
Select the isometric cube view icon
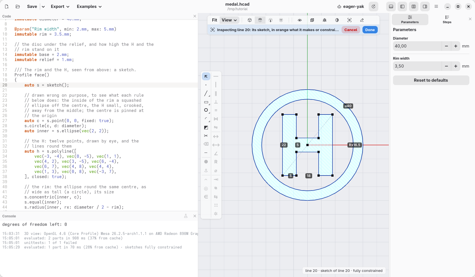250,20
